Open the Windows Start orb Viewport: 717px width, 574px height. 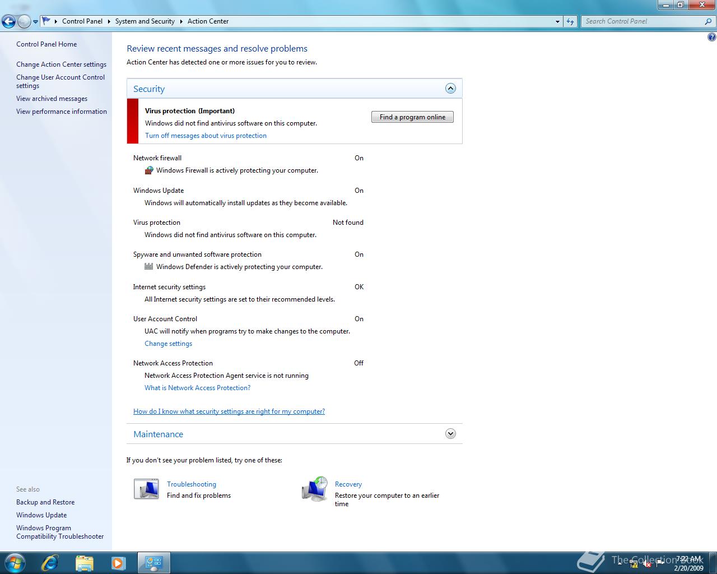tap(15, 563)
